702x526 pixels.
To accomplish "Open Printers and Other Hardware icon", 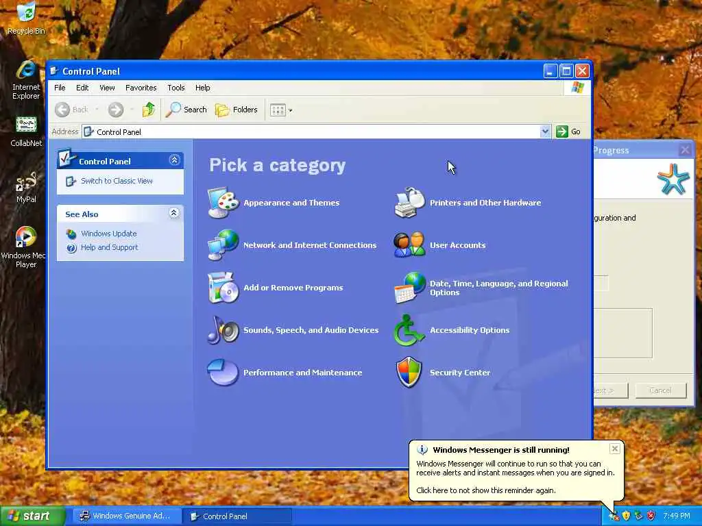I will (x=409, y=203).
